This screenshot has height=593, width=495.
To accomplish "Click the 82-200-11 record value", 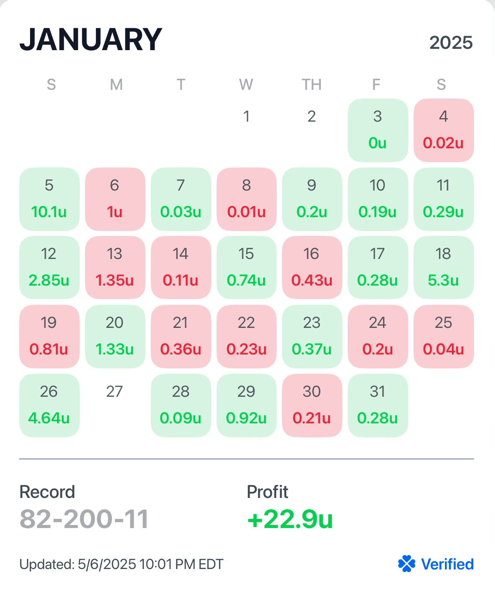I will (x=84, y=519).
